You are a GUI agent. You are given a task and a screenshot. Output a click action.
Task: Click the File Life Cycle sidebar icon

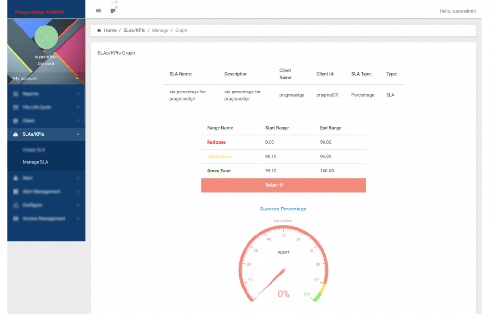[15, 107]
